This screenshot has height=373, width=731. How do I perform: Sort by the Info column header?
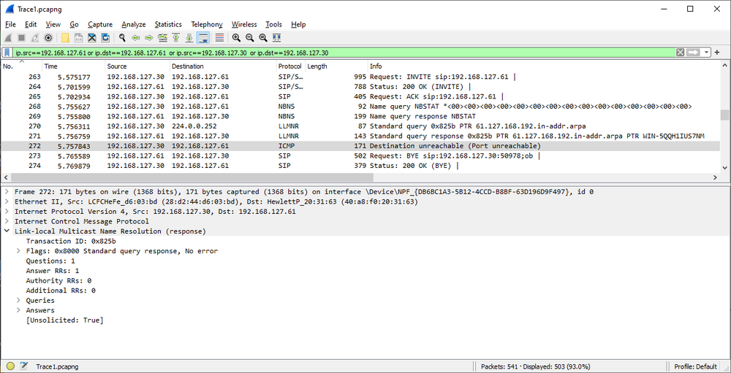(544, 66)
